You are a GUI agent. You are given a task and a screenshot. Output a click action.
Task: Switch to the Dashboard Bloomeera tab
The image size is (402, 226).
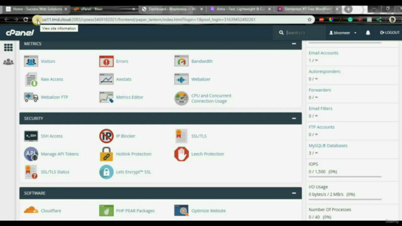[173, 9]
